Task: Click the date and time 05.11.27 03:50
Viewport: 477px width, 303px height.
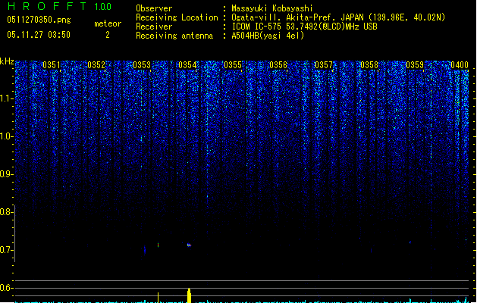Action: click(39, 35)
